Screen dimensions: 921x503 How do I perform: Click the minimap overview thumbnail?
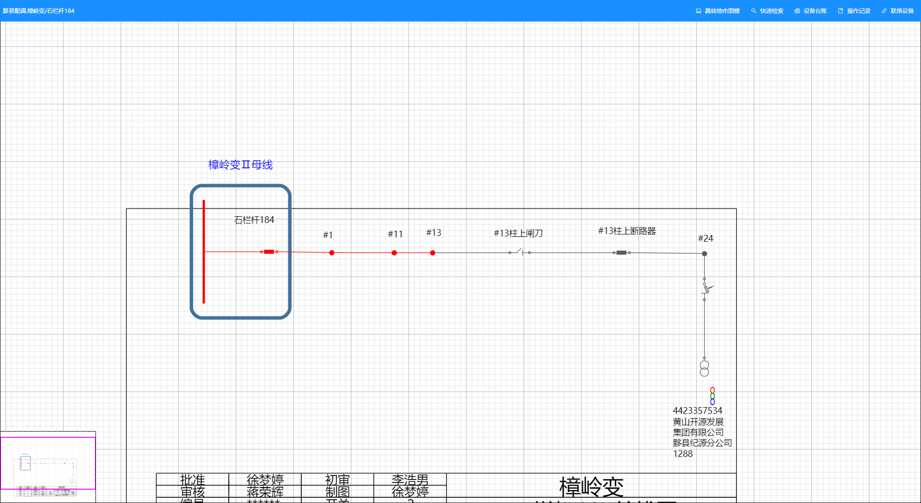48,467
